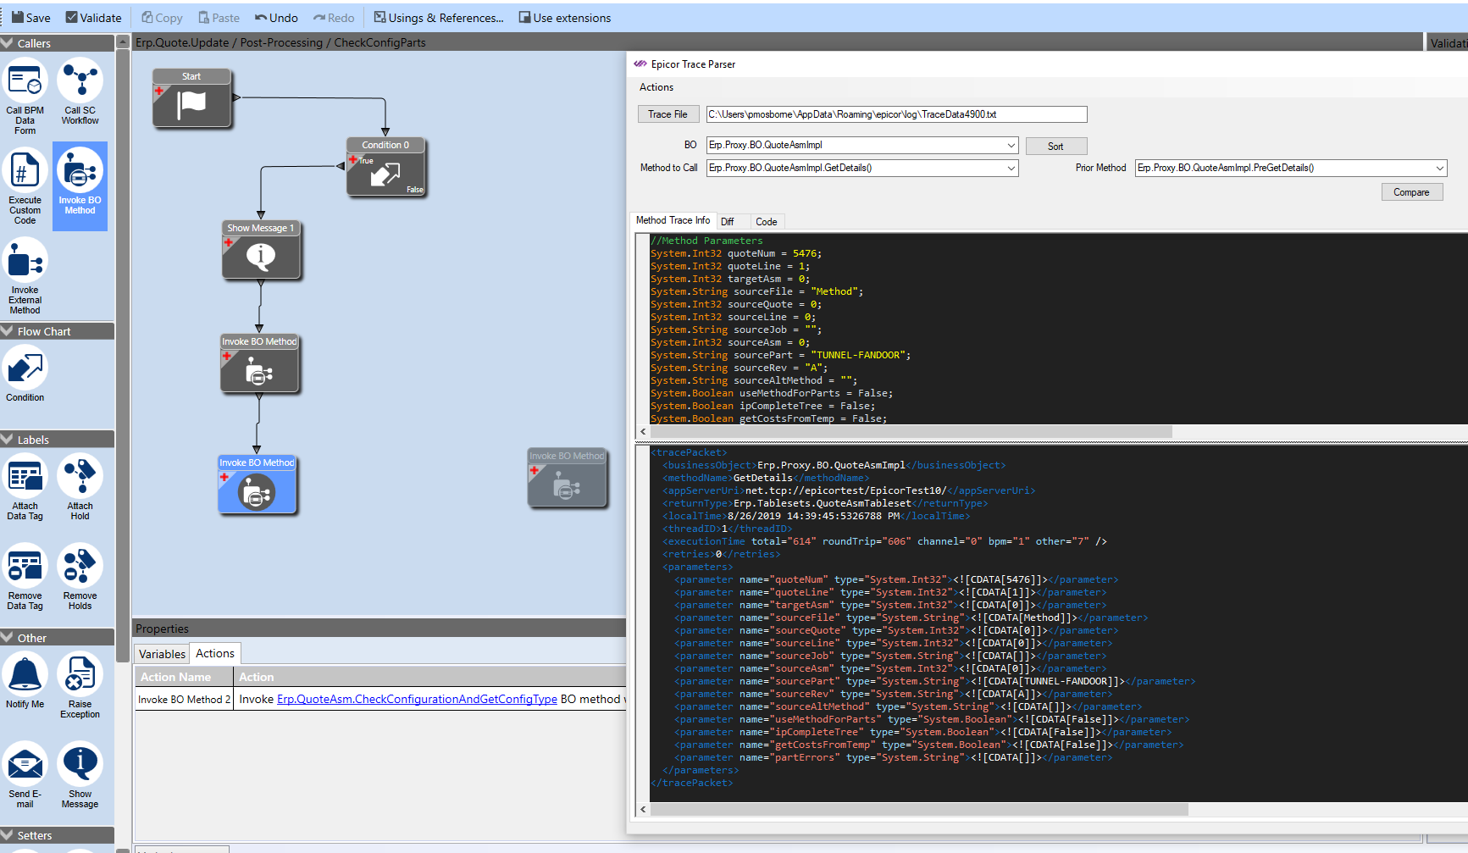Click the greyed-out detached Invoke BO Method node
The width and height of the screenshot is (1468, 853).
point(567,478)
